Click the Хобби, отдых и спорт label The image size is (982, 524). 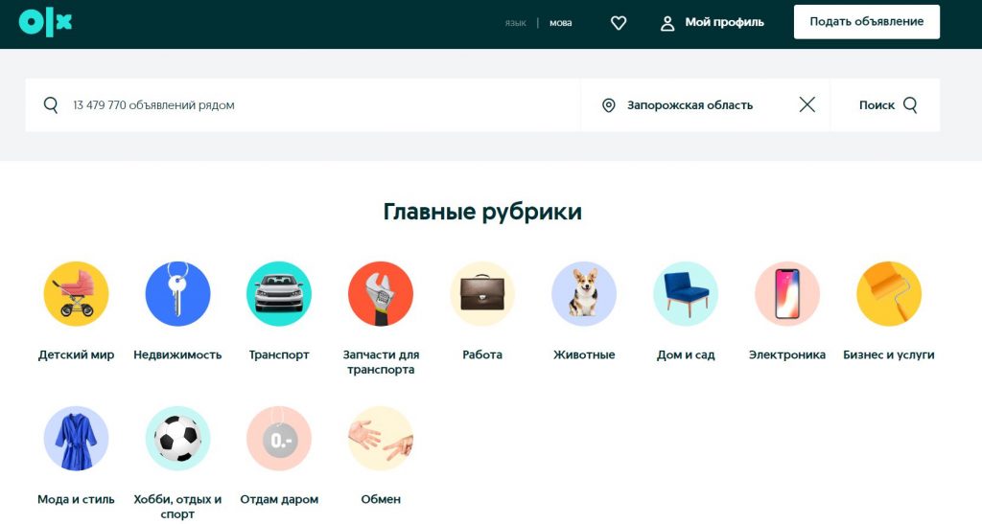tap(177, 507)
